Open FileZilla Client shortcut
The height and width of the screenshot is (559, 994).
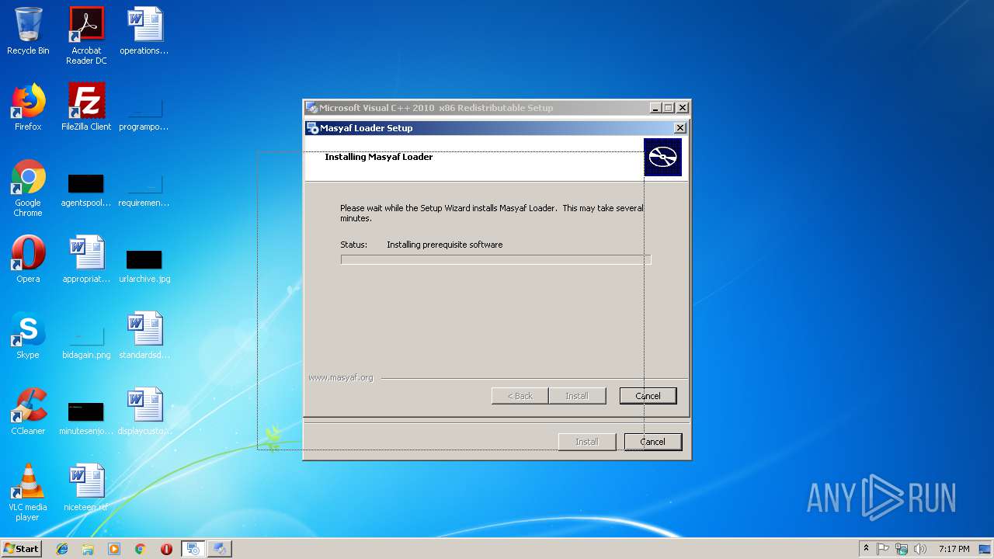coord(86,107)
